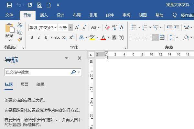Click the Cut scissors icon
Screen dimensions: 194x129
[x=20, y=25]
